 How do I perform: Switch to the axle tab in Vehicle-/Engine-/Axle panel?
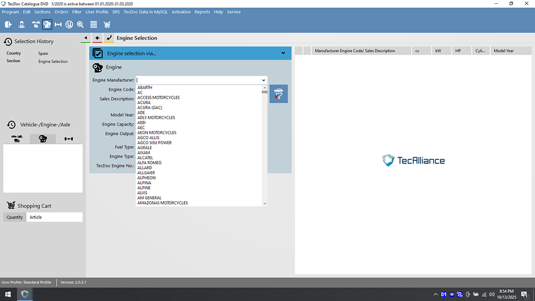69,139
